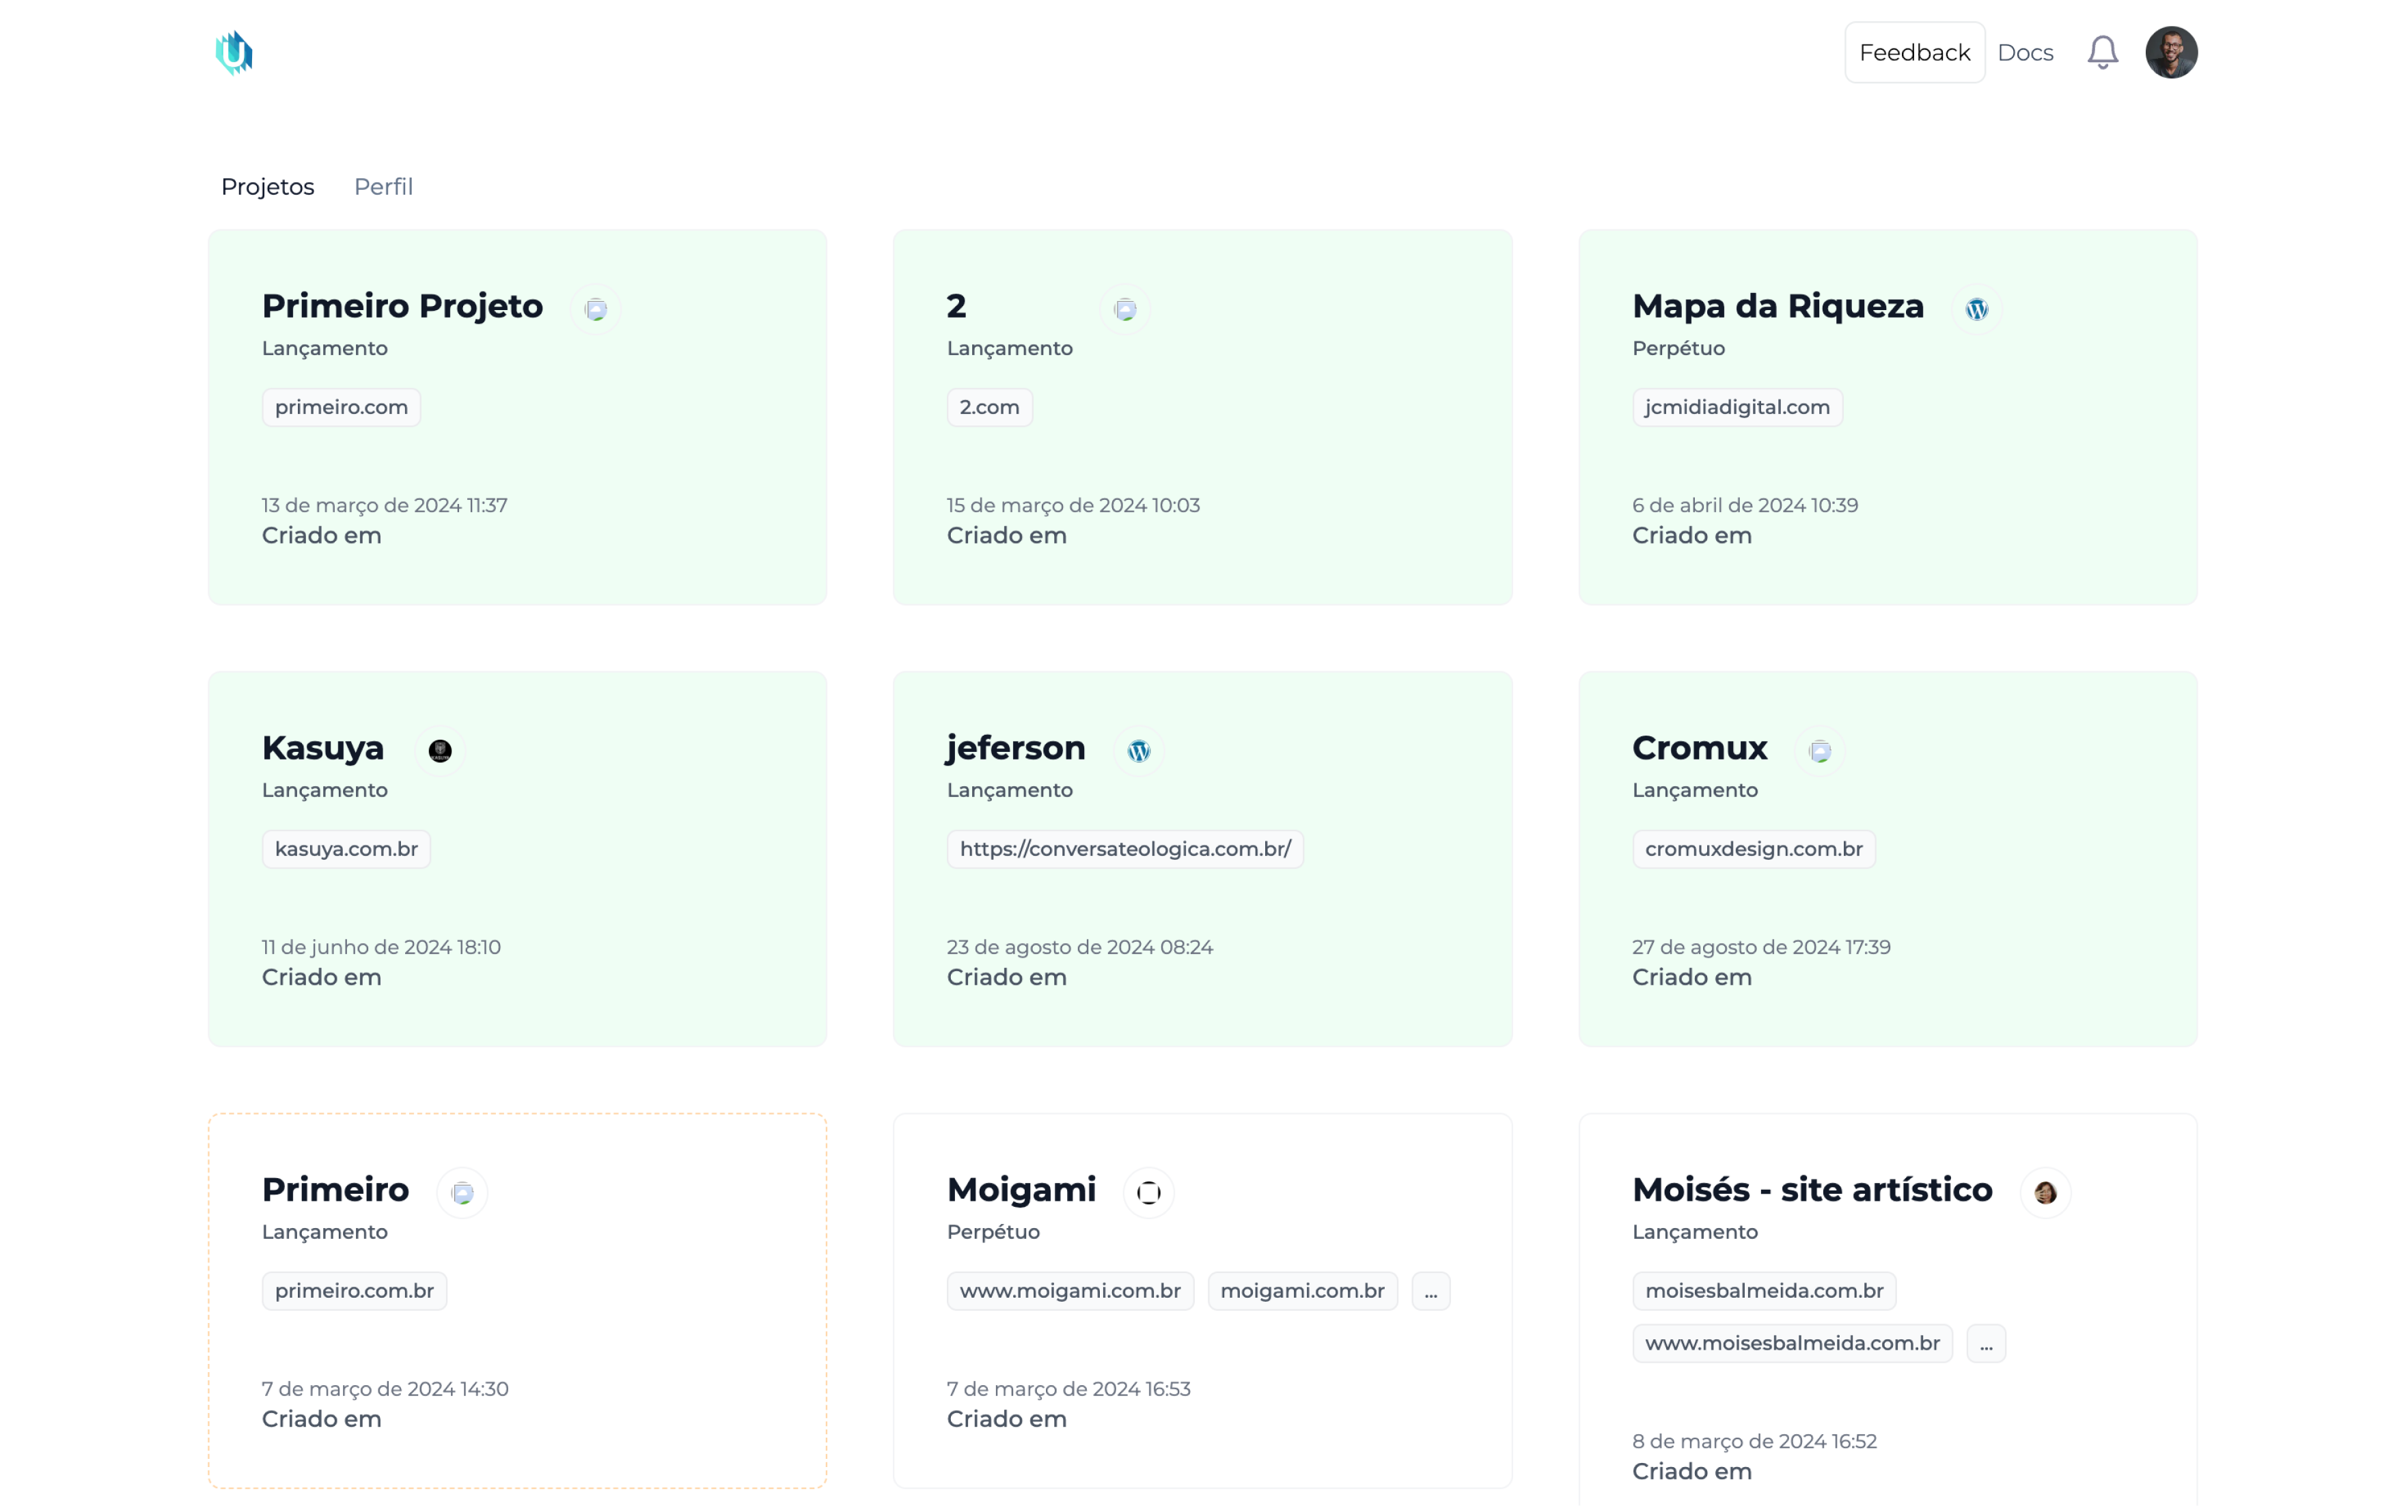Click the https://conversateologica.com.br/ domain tag
2406x1506 pixels.
(1125, 850)
